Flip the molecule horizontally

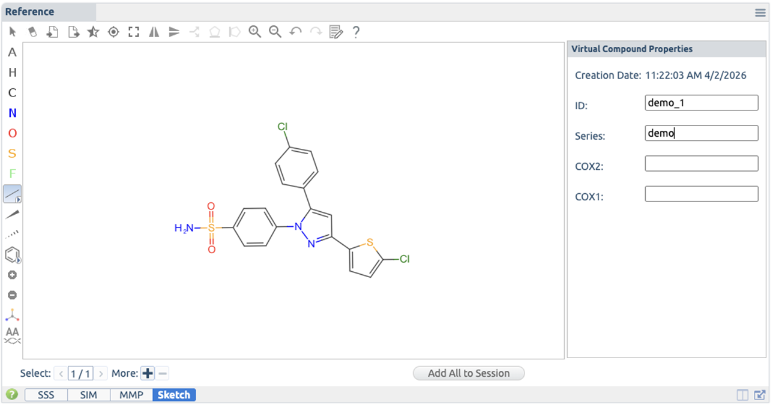pyautogui.click(x=154, y=32)
